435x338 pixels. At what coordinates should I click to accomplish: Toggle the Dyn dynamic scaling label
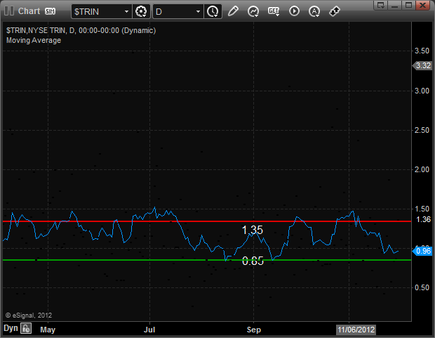11,328
